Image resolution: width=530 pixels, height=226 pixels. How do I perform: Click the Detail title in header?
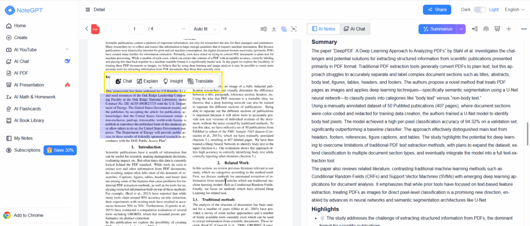pos(99,9)
